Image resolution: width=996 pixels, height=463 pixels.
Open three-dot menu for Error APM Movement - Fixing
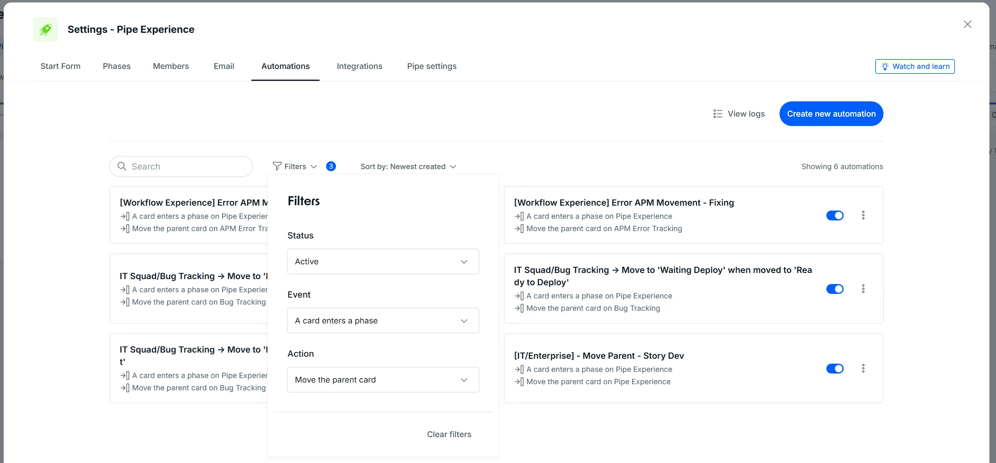[x=863, y=215]
